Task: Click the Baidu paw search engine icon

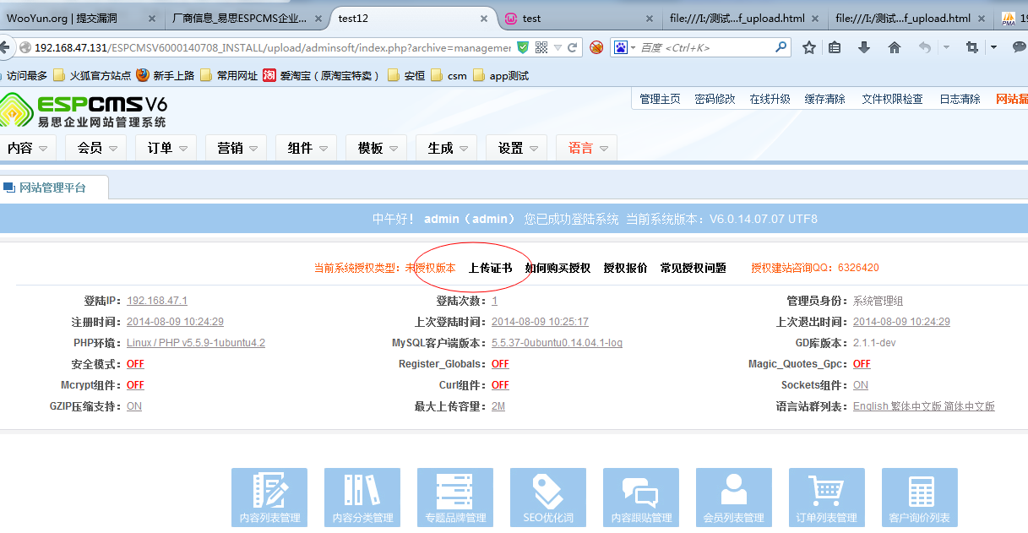Action: point(621,47)
